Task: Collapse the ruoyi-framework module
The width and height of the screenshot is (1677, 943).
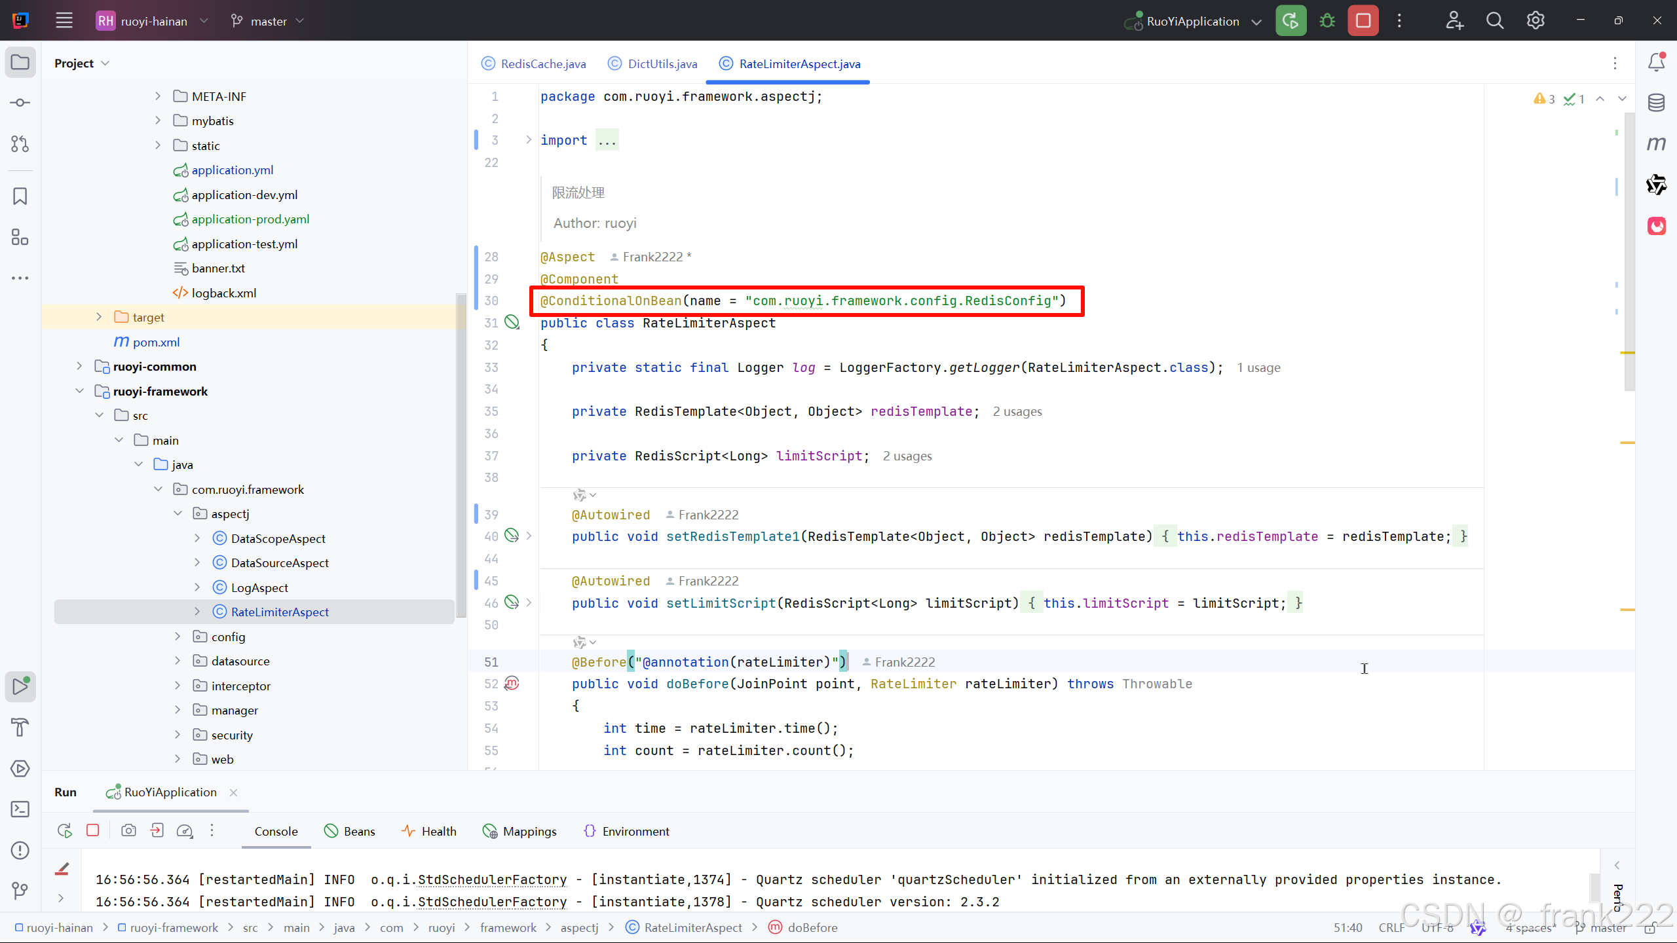Action: click(79, 391)
